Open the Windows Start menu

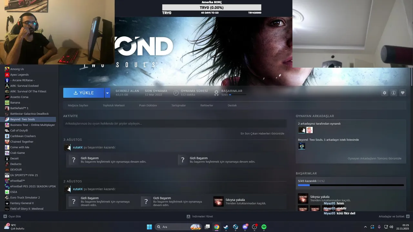tap(149, 227)
